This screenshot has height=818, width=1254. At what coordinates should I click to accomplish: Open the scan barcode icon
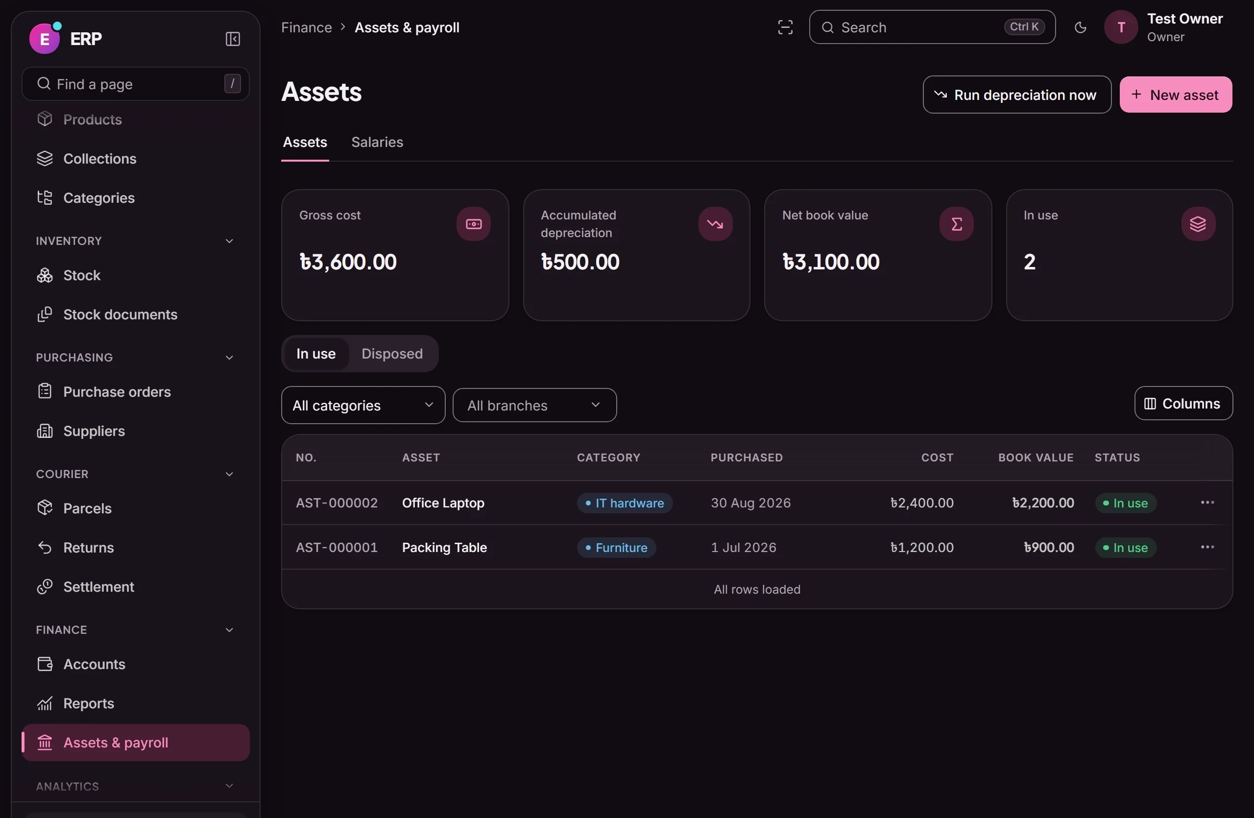pyautogui.click(x=785, y=27)
